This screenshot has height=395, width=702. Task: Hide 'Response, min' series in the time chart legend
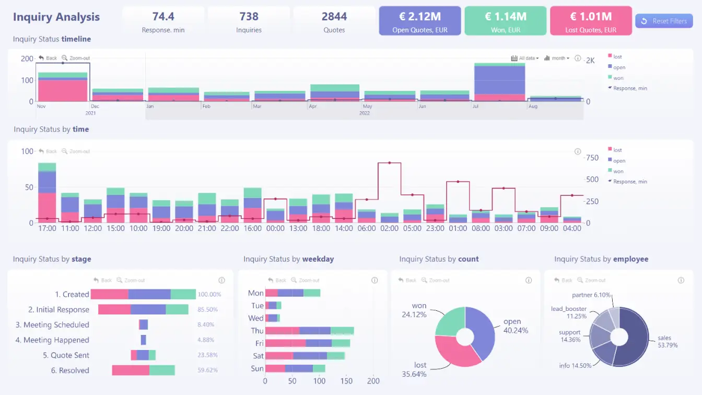pos(629,181)
